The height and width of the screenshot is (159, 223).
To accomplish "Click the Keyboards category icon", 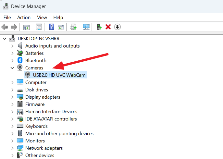I will click(x=20, y=126).
